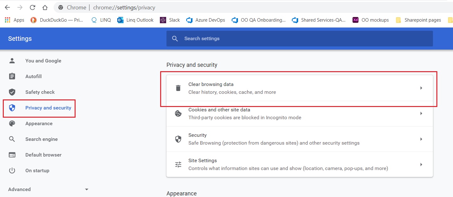
Task: Go to Chrome home icon
Action: coord(45,8)
